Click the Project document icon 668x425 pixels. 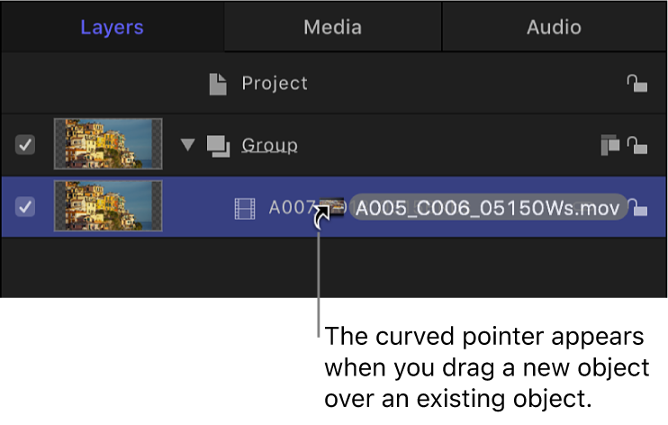tap(217, 84)
